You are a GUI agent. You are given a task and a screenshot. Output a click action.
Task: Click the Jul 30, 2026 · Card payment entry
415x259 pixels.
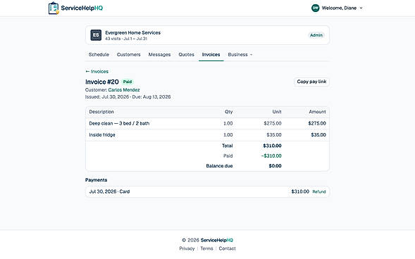[x=109, y=191]
